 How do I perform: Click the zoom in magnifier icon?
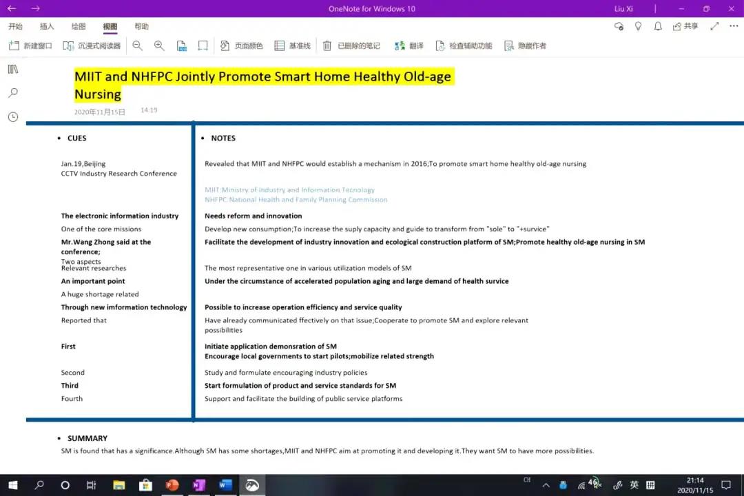(159, 45)
